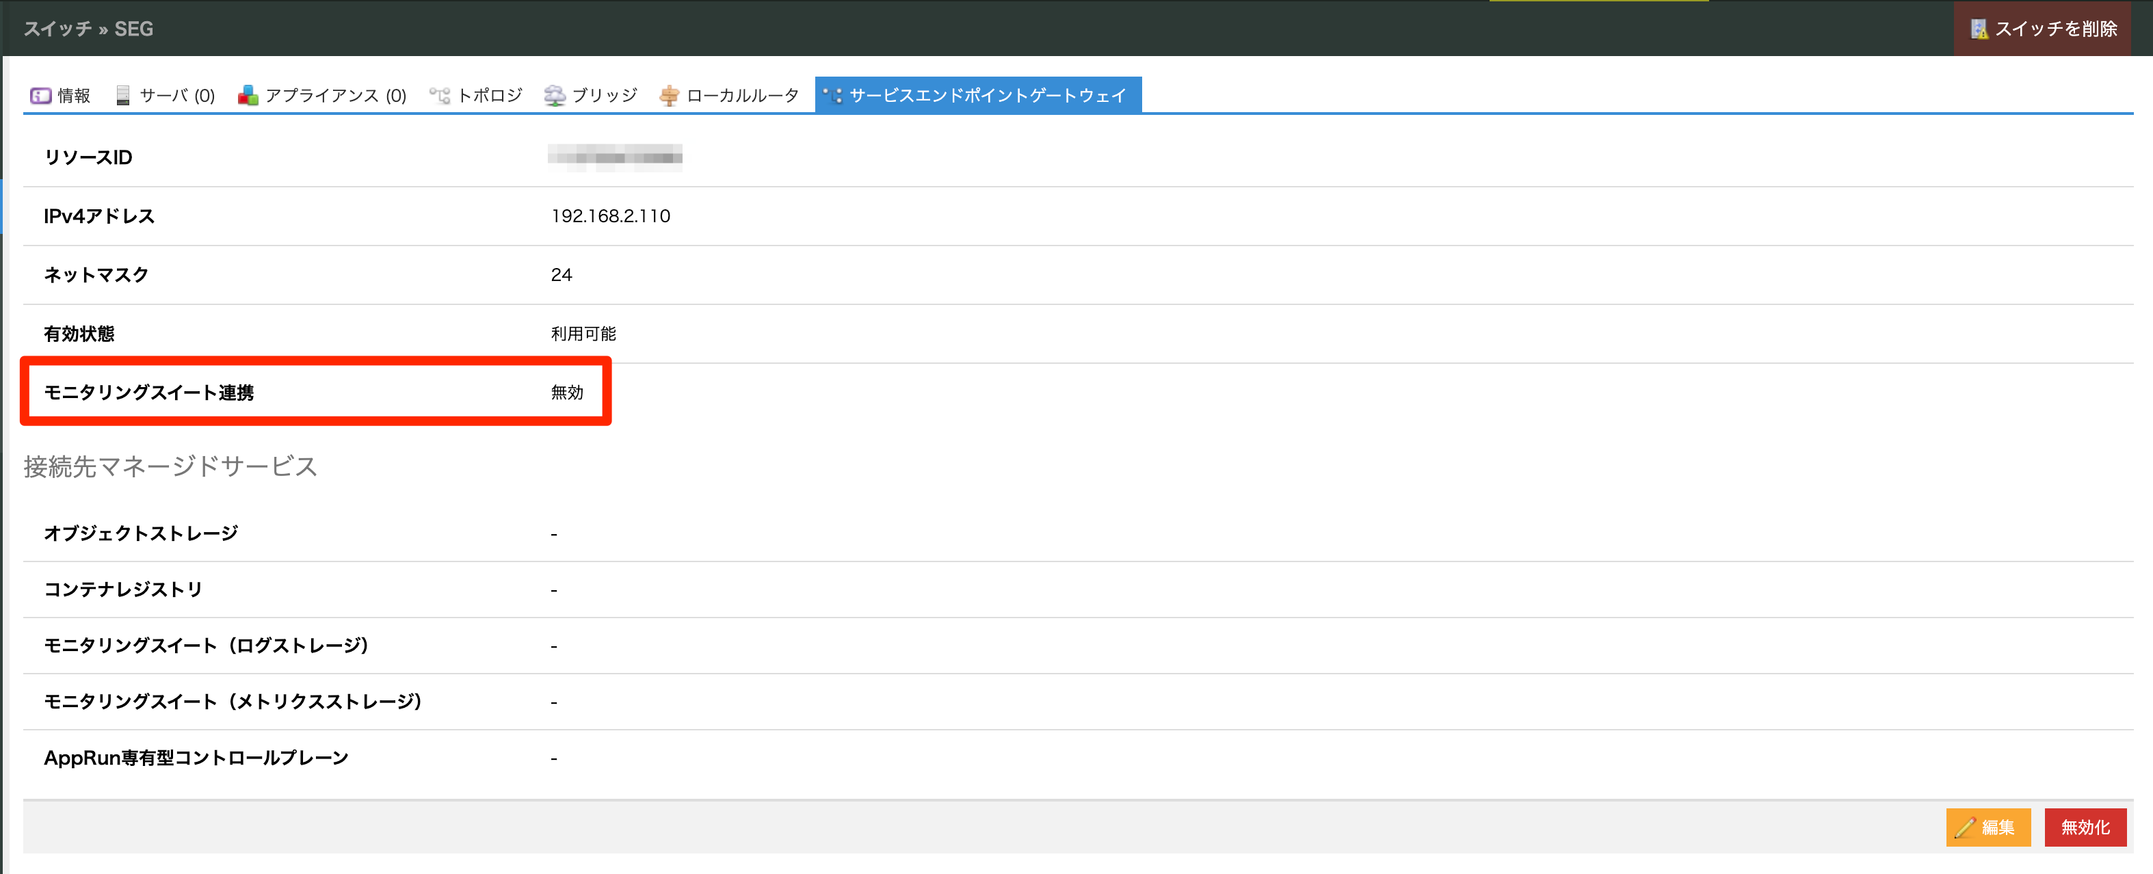The height and width of the screenshot is (874, 2153).
Task: Click the モニタリングスイート連携 無効 value
Action: click(567, 393)
